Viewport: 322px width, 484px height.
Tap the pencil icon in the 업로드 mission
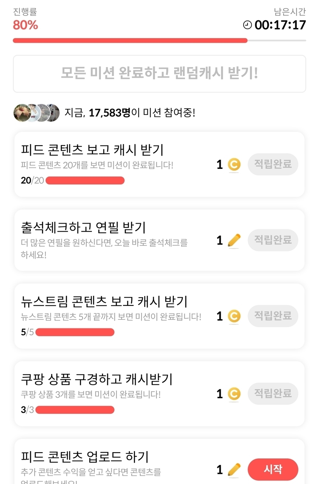pos(234,470)
